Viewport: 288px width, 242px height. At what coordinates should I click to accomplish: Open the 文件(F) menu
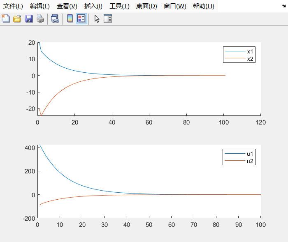(13, 6)
